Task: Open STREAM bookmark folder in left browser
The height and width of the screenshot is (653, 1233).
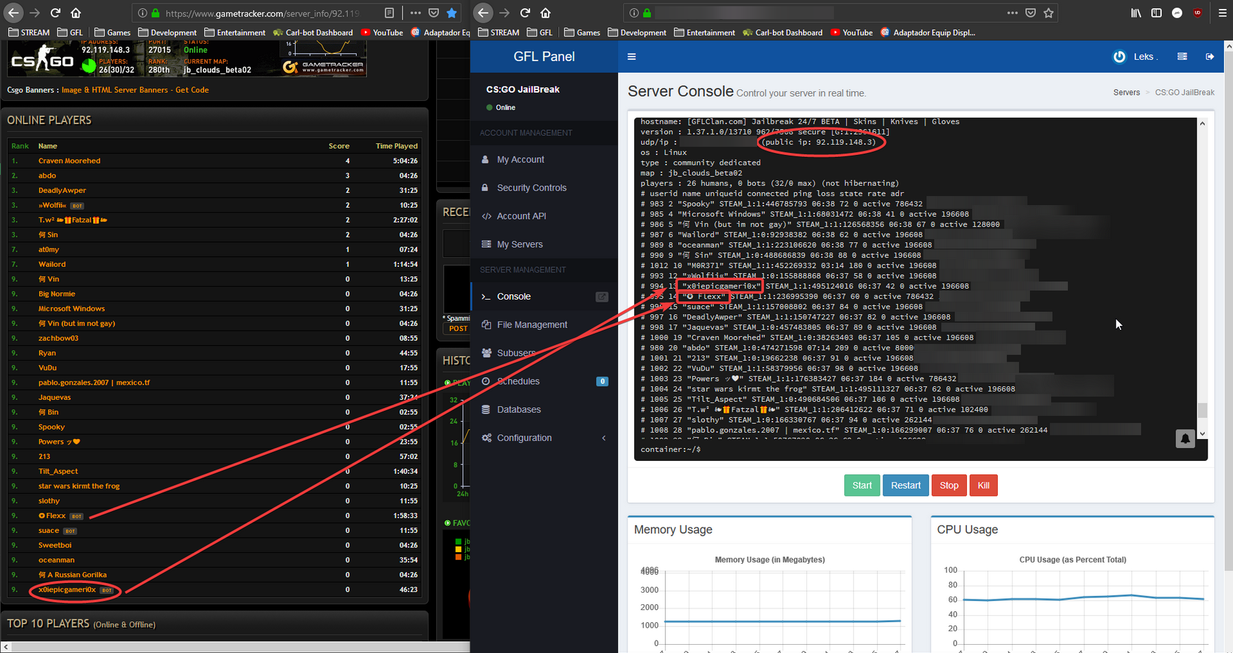Action: click(29, 32)
